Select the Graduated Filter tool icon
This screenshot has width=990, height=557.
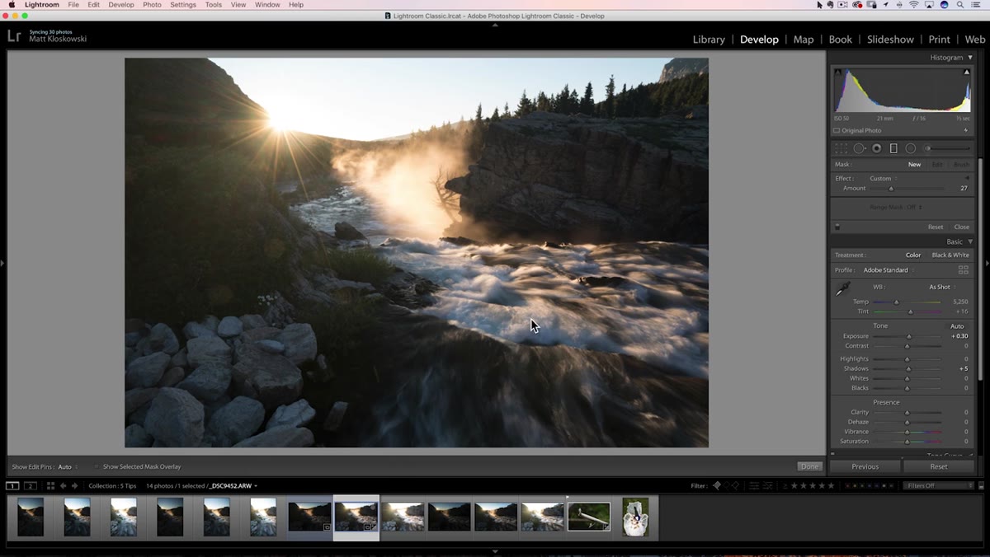coord(893,148)
